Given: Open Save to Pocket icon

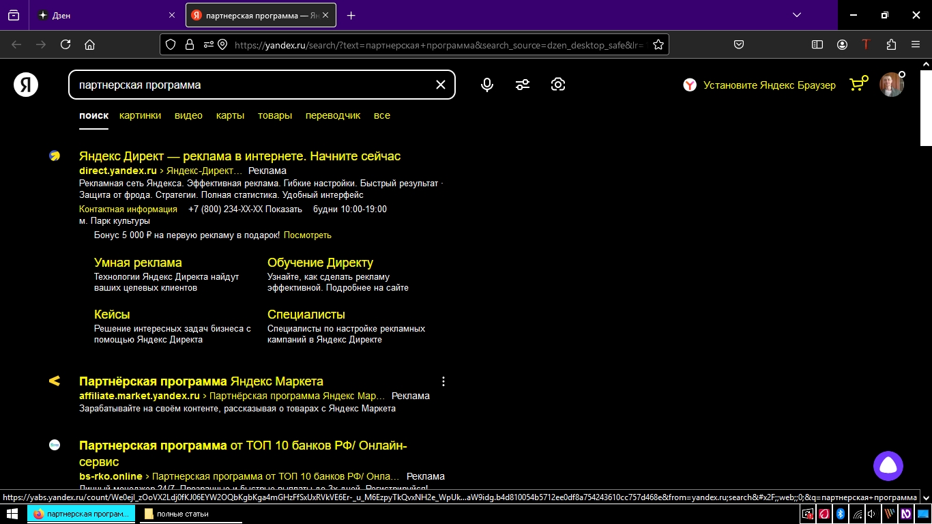Looking at the screenshot, I should click(x=738, y=44).
